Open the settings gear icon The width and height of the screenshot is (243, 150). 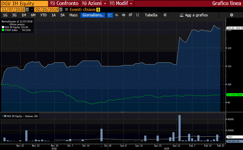(232, 15)
